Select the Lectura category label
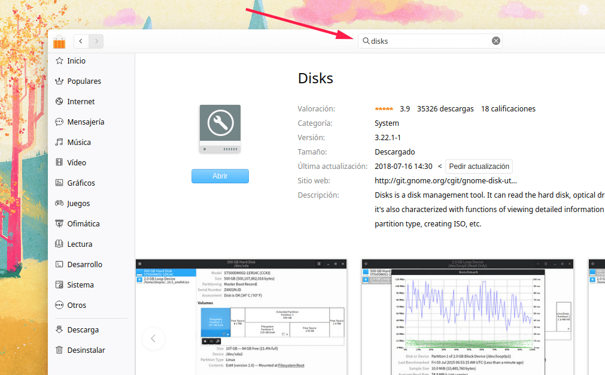Image resolution: width=605 pixels, height=375 pixels. click(80, 244)
